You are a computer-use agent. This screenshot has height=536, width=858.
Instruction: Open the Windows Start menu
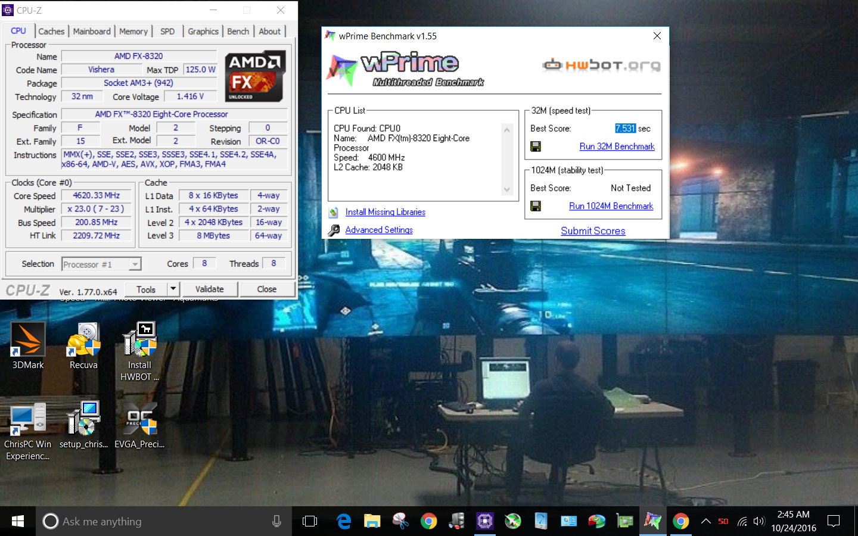(x=18, y=521)
